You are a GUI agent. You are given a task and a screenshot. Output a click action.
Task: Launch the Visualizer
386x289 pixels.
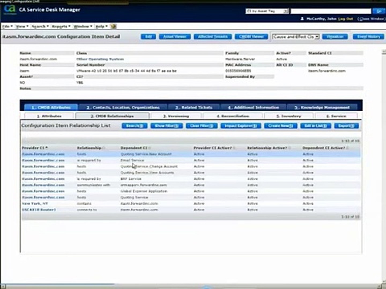(x=335, y=37)
